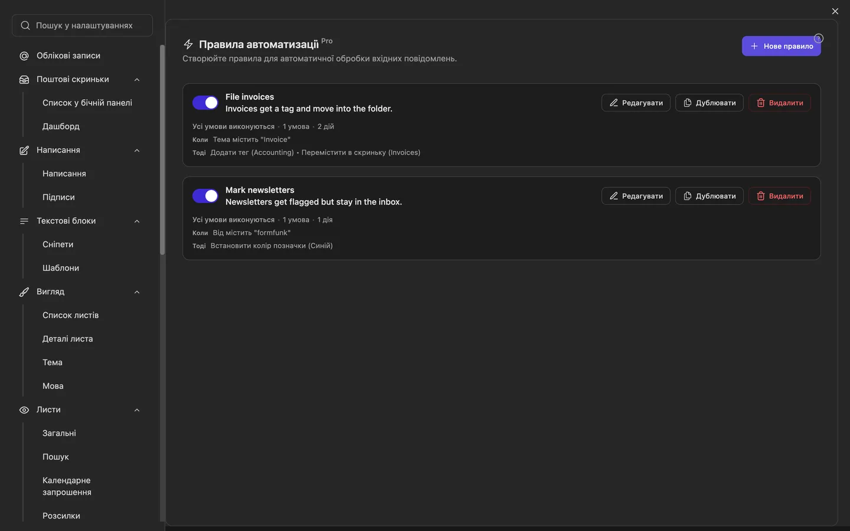The image size is (850, 531).
Task: Click the compose pencil icon beside Написання
Action: 24,150
